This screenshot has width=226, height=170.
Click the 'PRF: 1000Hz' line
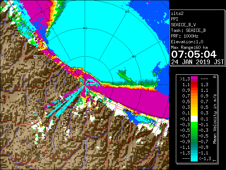coord(185,36)
